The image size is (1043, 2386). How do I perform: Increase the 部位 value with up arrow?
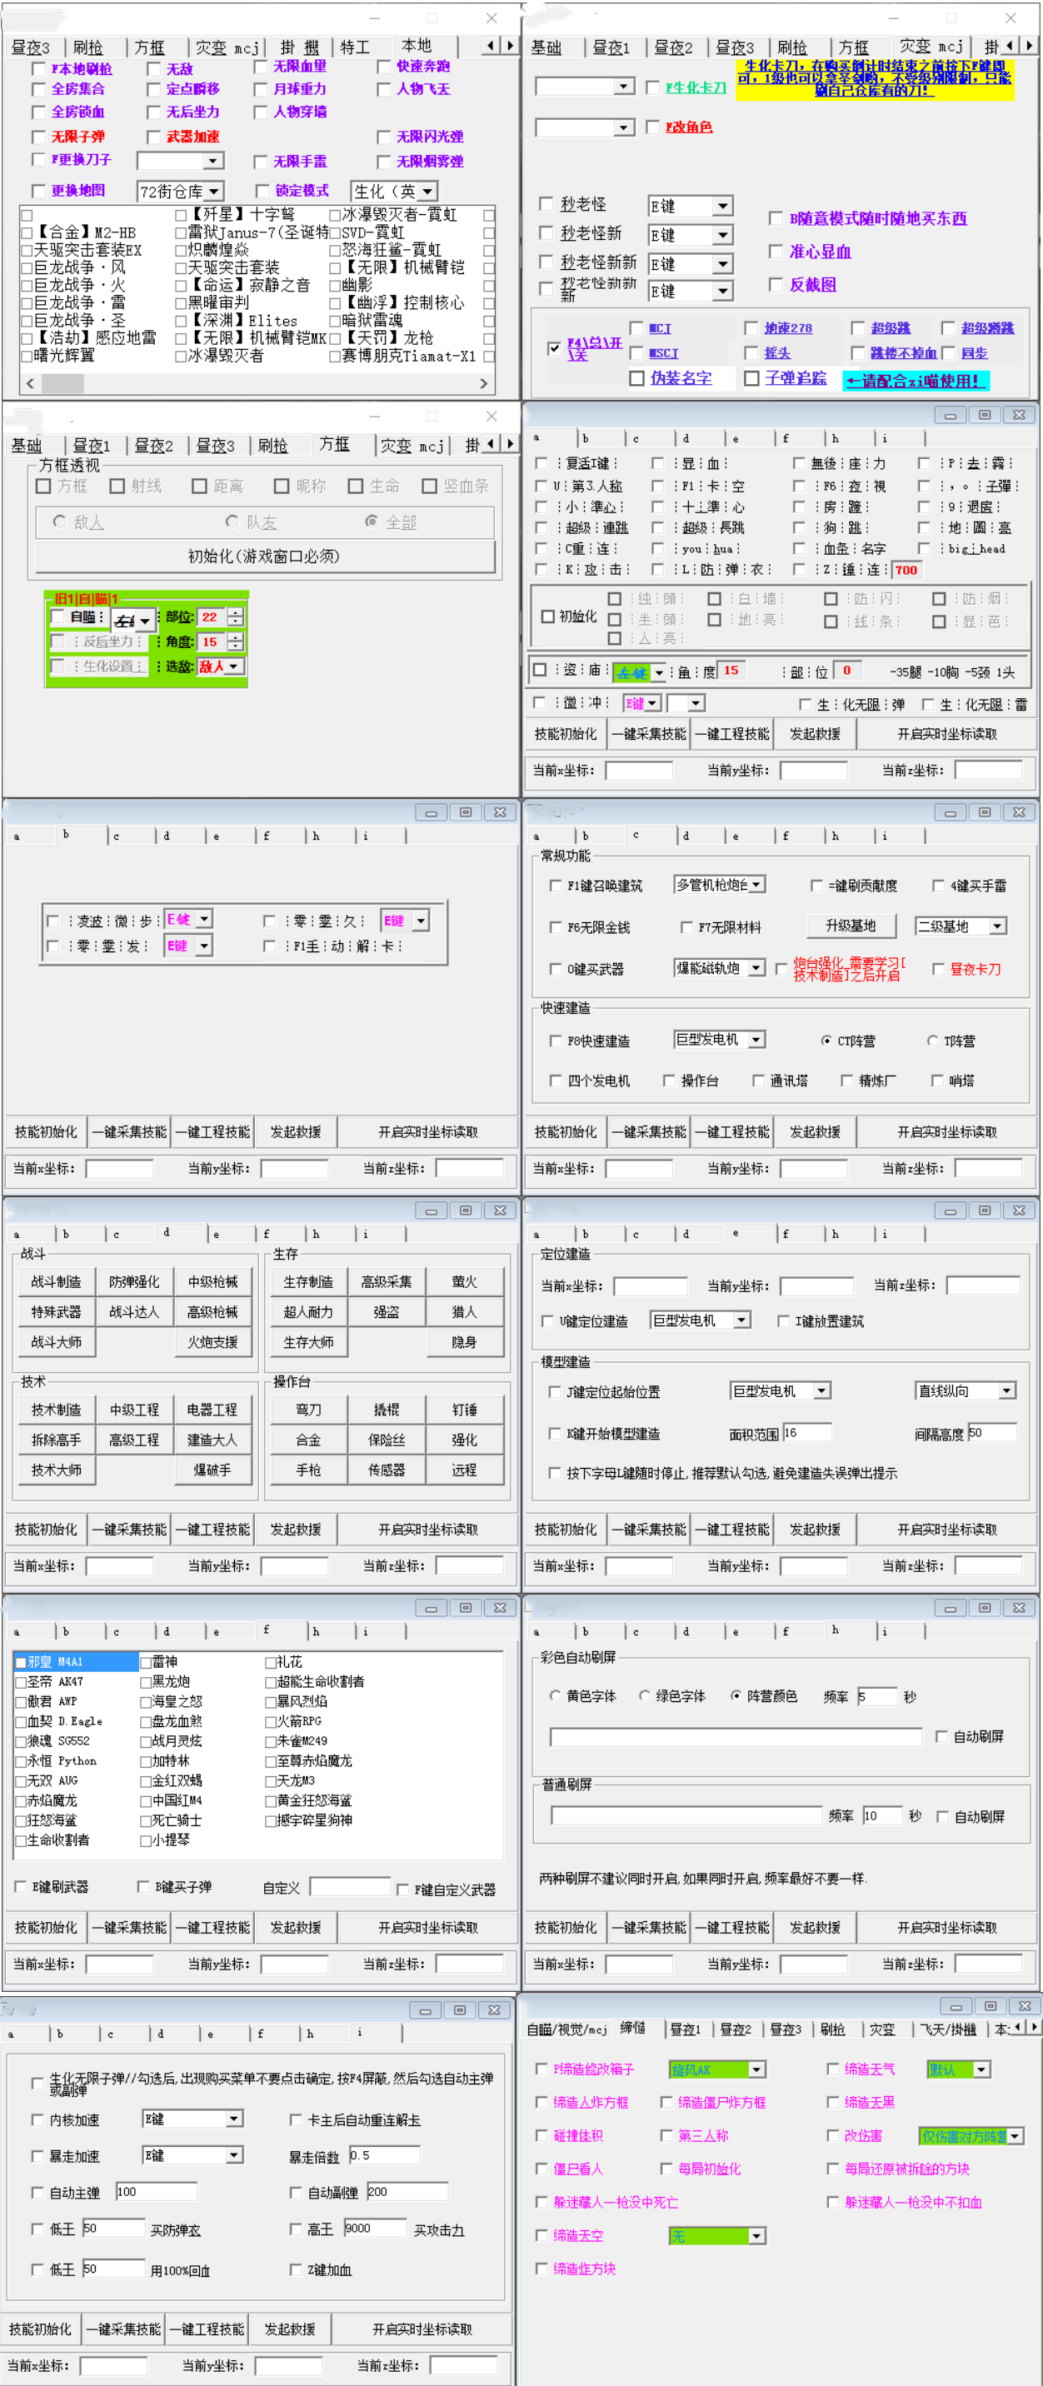pyautogui.click(x=235, y=612)
